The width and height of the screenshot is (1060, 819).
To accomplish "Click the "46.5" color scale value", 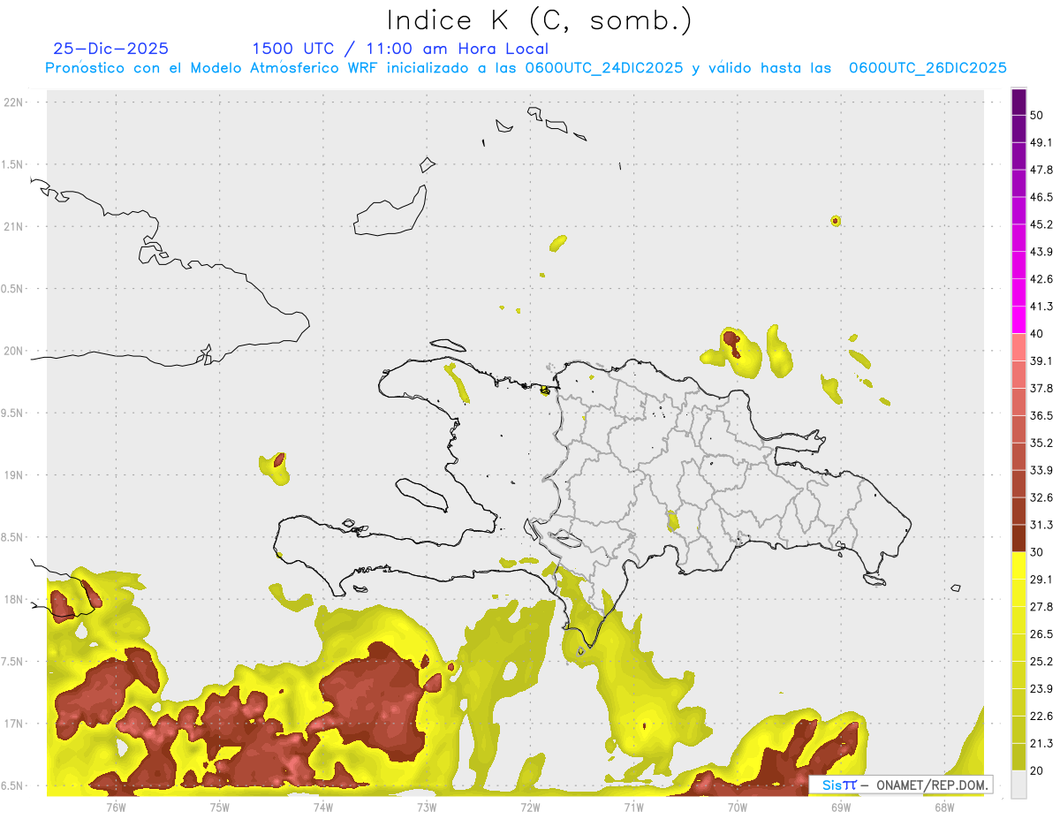I will [x=1042, y=198].
